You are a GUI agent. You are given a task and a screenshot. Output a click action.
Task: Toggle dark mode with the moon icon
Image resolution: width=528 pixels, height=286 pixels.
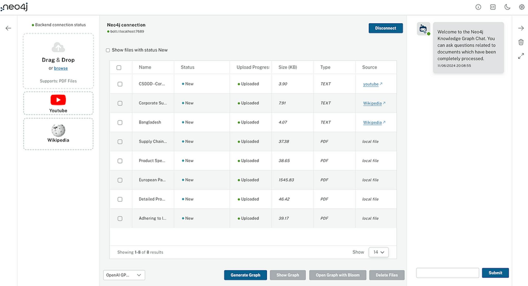[507, 7]
